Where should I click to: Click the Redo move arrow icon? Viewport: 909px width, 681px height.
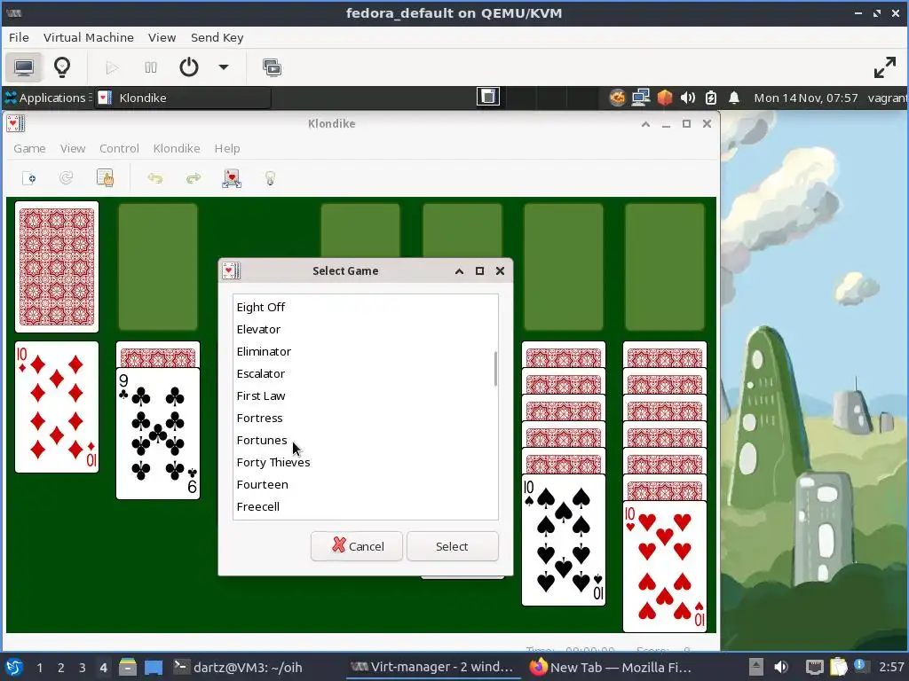pyautogui.click(x=193, y=178)
